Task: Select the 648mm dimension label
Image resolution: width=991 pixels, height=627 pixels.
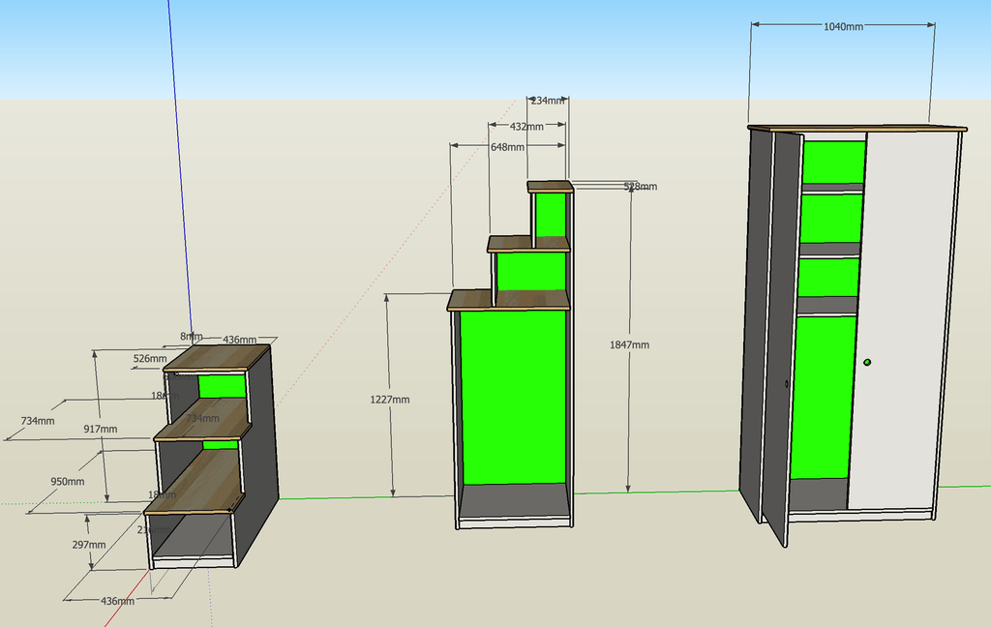Action: (507, 147)
